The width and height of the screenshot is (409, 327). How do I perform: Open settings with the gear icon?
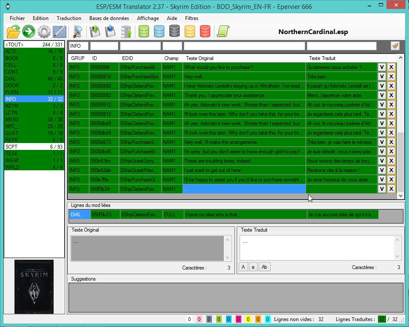(44, 32)
